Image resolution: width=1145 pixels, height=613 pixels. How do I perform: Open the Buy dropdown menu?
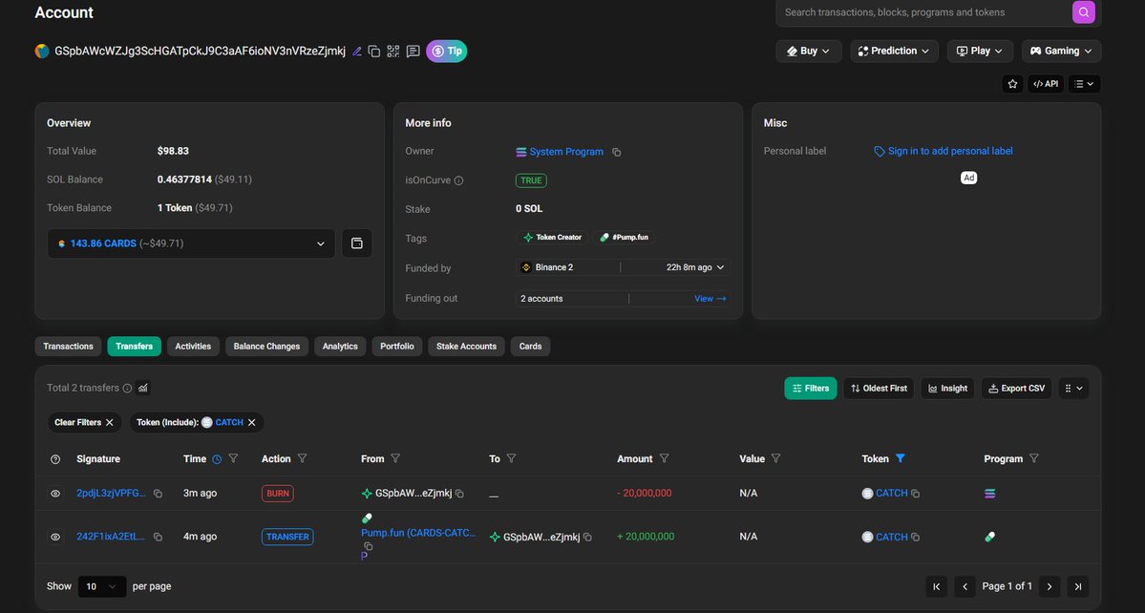[808, 52]
